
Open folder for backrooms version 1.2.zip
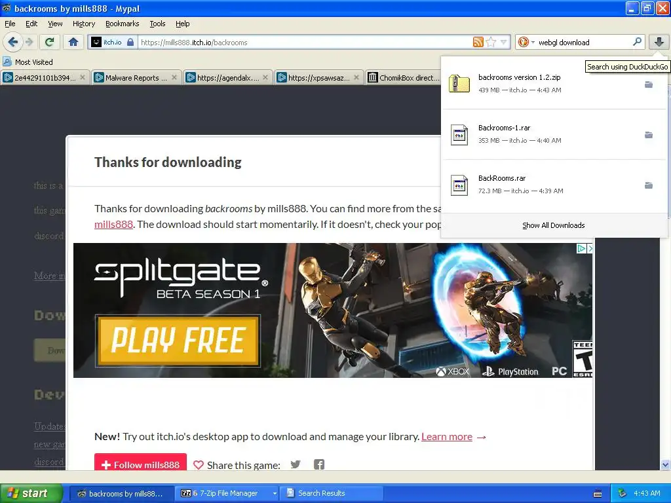click(649, 84)
